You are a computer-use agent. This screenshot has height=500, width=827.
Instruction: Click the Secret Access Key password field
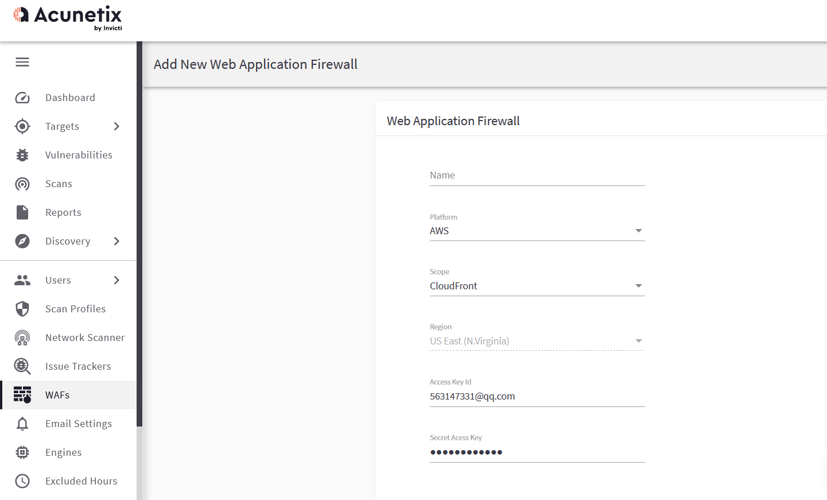click(x=537, y=452)
